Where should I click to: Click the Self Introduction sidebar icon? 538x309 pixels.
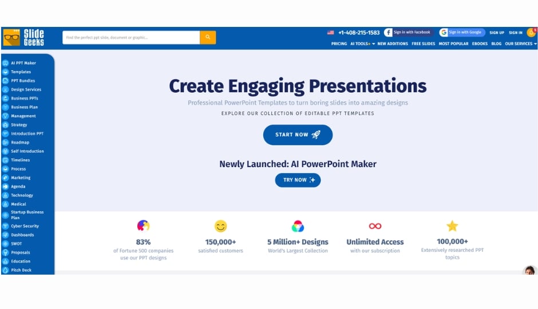coord(6,151)
